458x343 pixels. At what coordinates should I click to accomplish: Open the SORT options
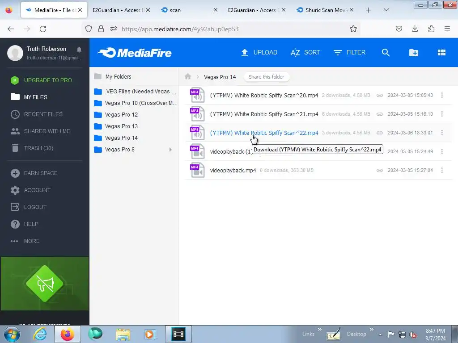pyautogui.click(x=305, y=53)
